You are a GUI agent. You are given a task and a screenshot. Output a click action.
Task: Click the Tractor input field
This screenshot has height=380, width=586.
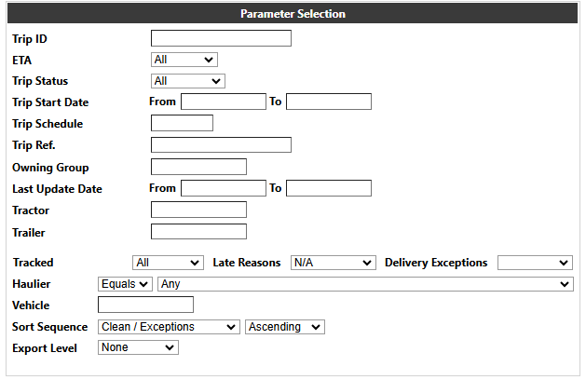pos(198,210)
